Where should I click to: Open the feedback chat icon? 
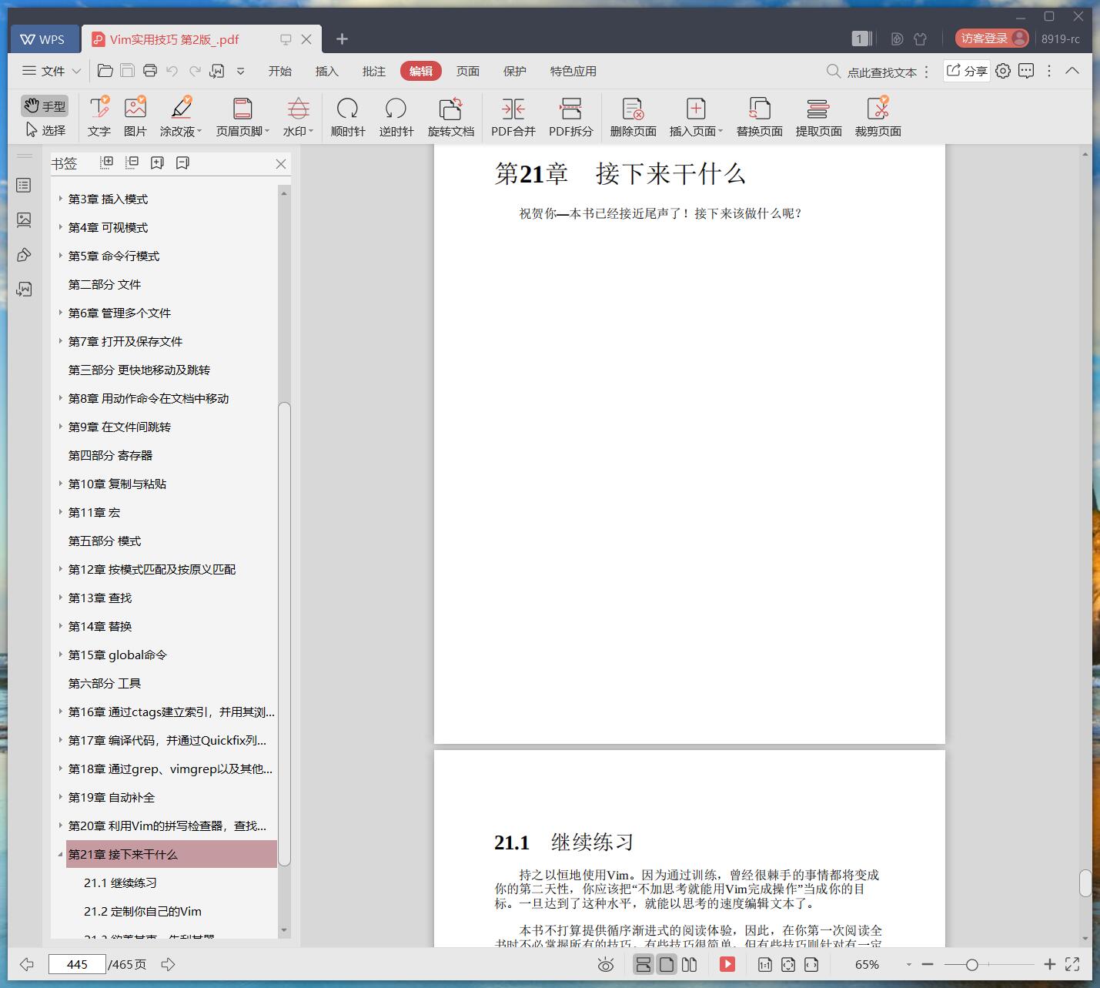click(x=1026, y=71)
